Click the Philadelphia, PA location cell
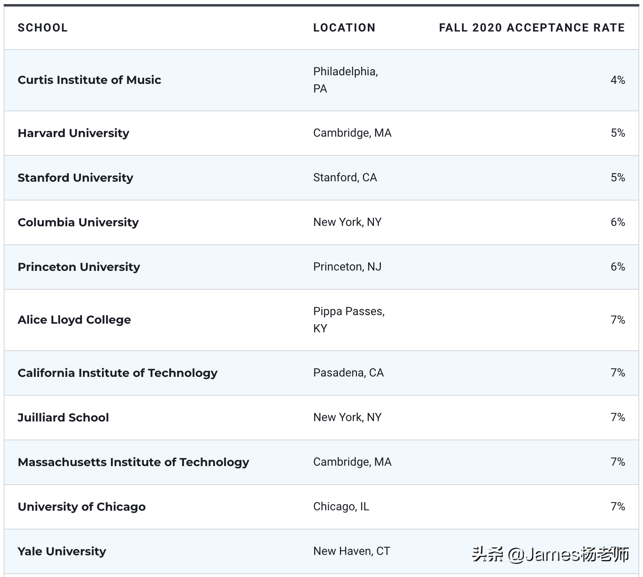 (x=345, y=80)
